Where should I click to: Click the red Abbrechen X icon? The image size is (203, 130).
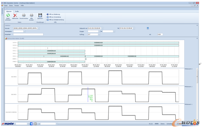point(15,15)
